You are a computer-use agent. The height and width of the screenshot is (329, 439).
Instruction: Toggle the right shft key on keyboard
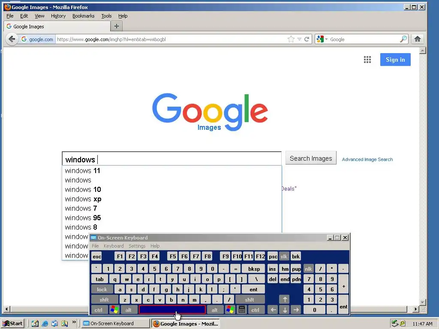coord(250,299)
